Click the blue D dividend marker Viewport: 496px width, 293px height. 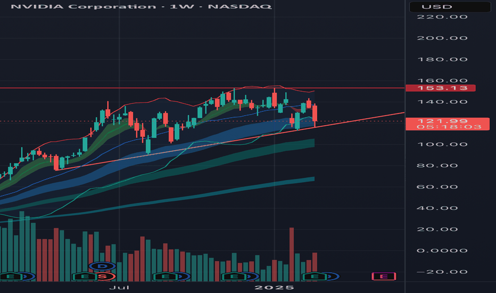102,266
